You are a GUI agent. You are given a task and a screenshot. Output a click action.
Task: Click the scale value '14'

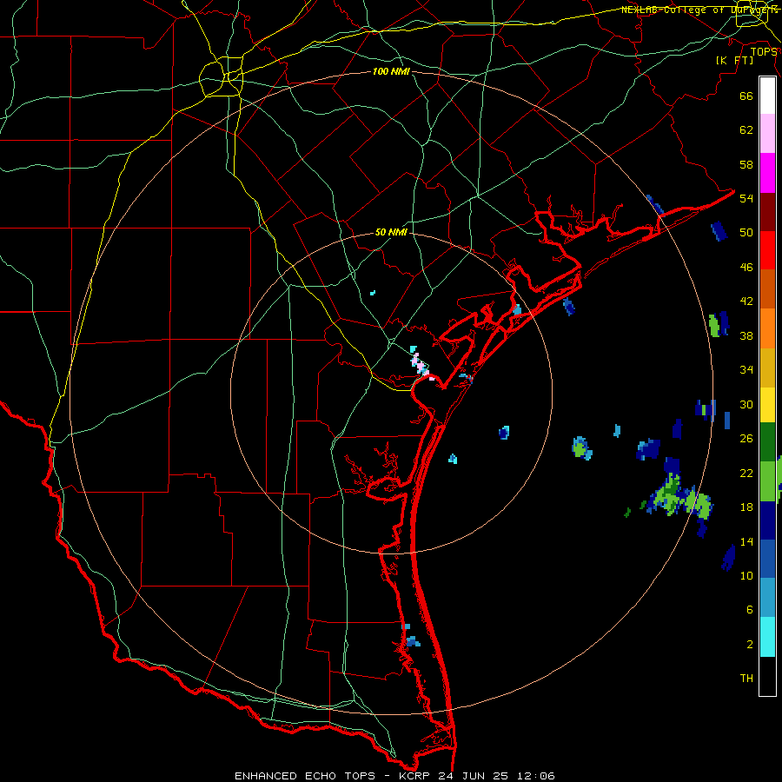(x=746, y=541)
